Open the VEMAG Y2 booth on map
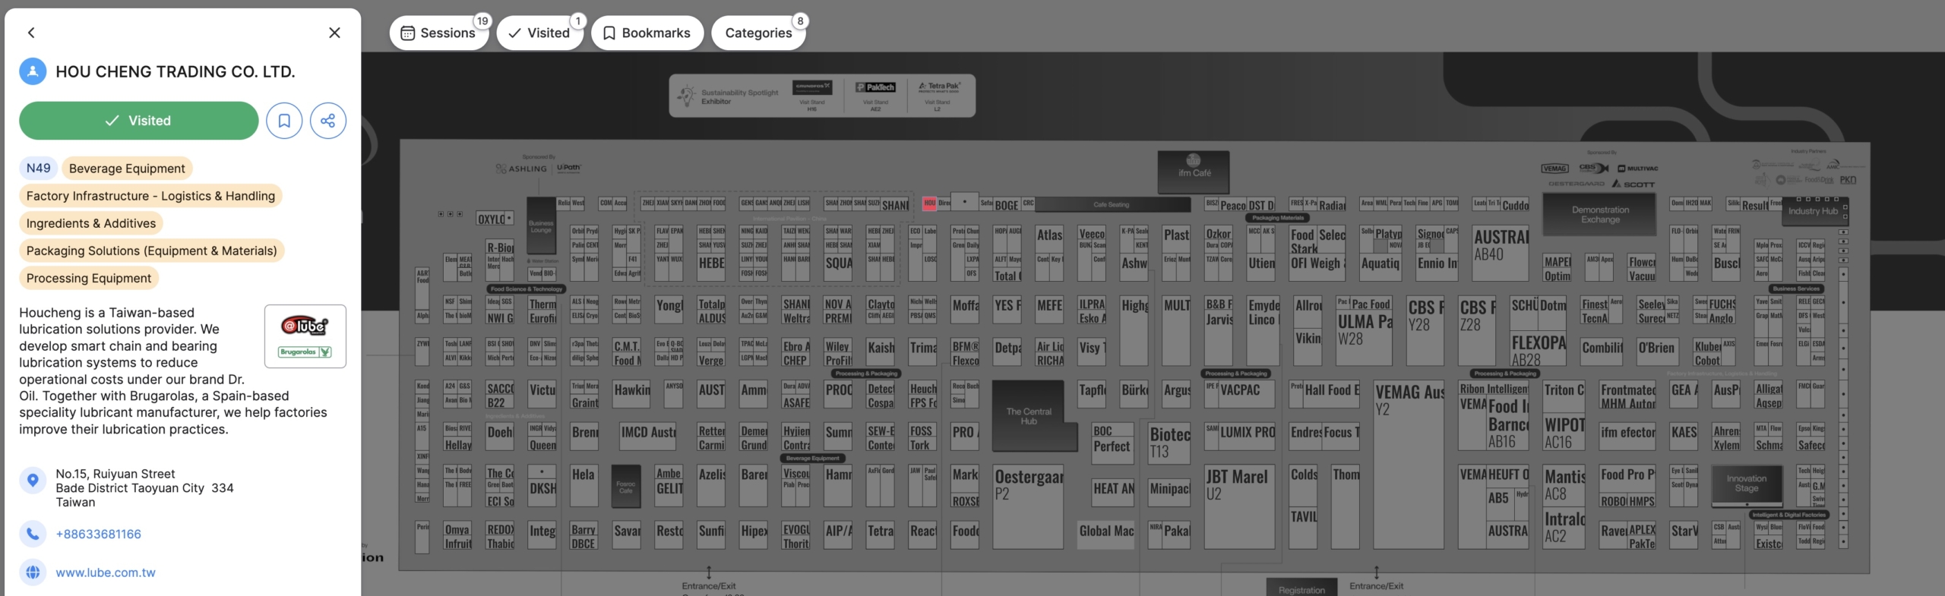The image size is (1945, 596). [x=1409, y=463]
